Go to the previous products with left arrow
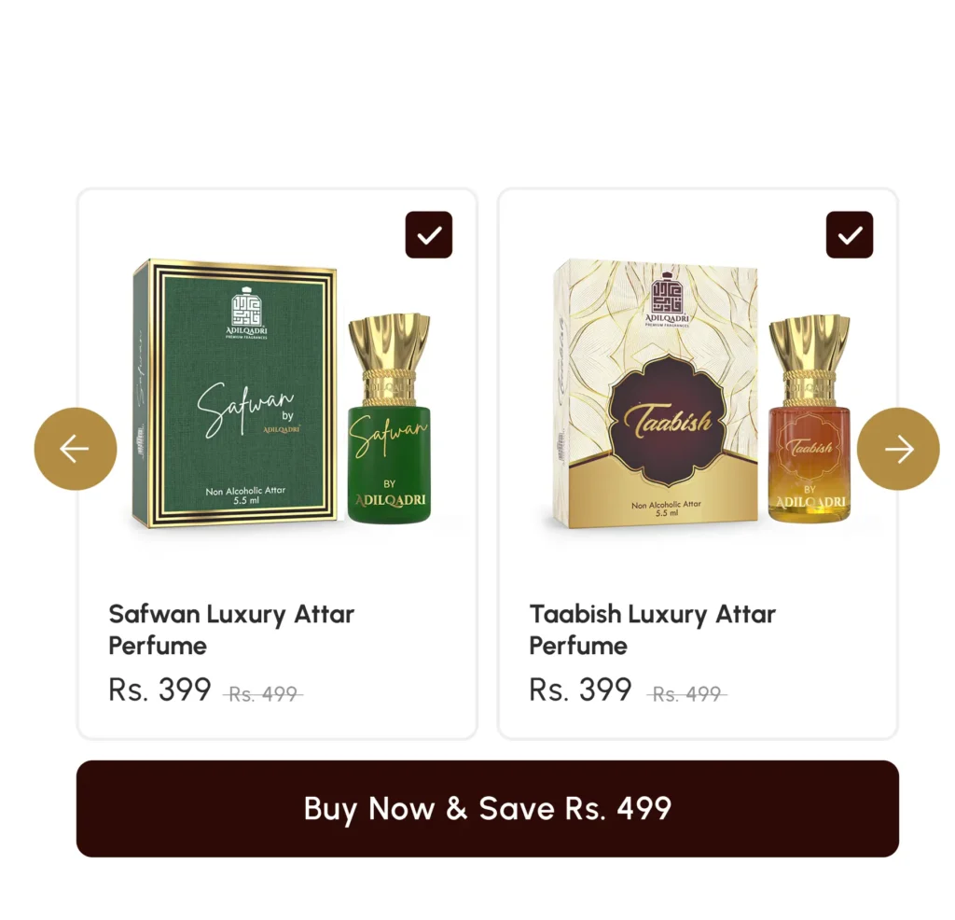Viewport: 955px width, 920px height. pyautogui.click(x=75, y=449)
